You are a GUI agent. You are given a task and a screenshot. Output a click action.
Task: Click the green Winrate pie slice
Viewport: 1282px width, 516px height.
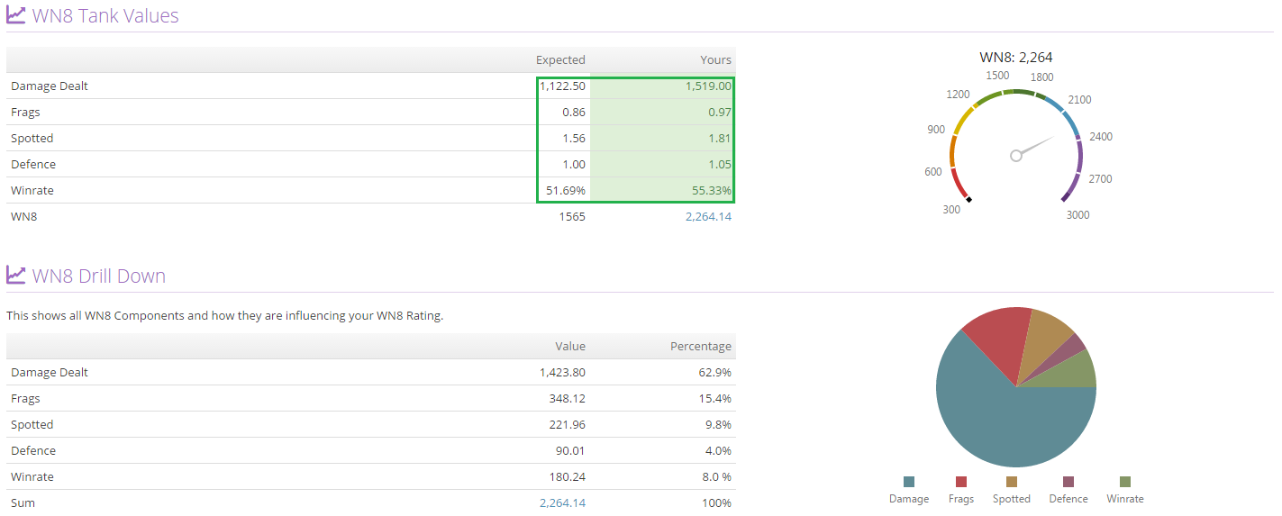[x=1072, y=372]
